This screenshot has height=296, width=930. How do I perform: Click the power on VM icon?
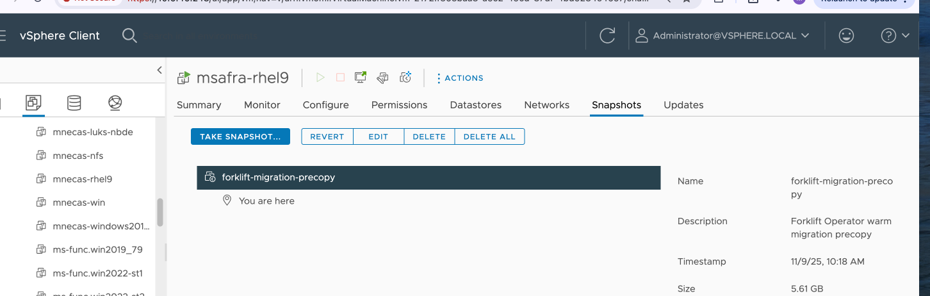click(x=320, y=78)
